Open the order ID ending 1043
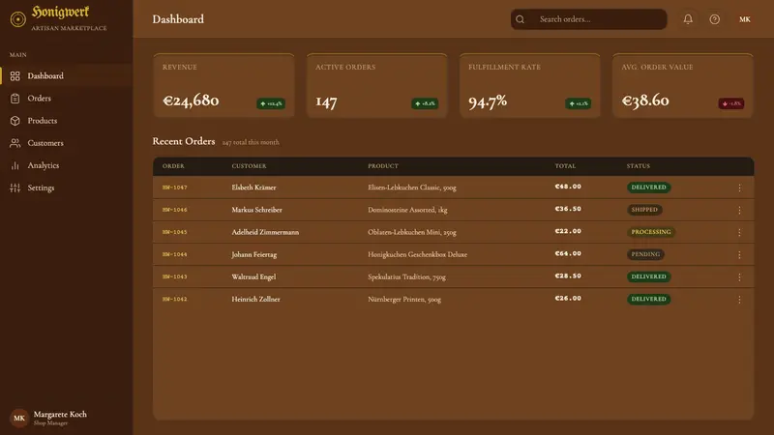774x435 pixels. pyautogui.click(x=175, y=276)
